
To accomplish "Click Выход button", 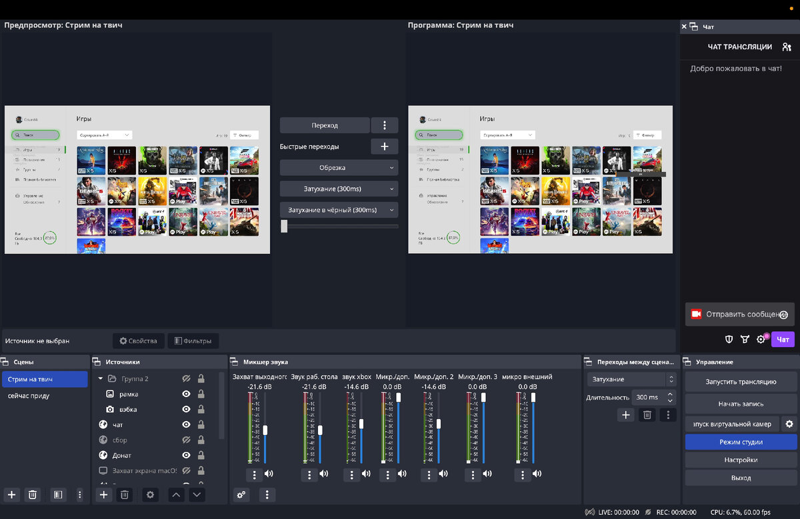I will 741,478.
